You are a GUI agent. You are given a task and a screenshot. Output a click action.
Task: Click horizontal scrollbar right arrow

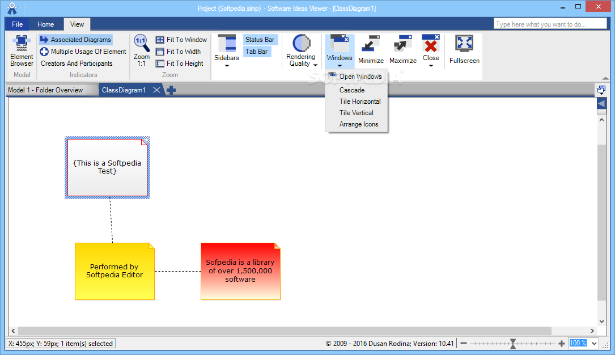[x=592, y=331]
